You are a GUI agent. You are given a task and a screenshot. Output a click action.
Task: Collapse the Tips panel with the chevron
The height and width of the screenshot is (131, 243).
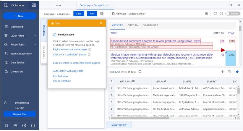101,23
